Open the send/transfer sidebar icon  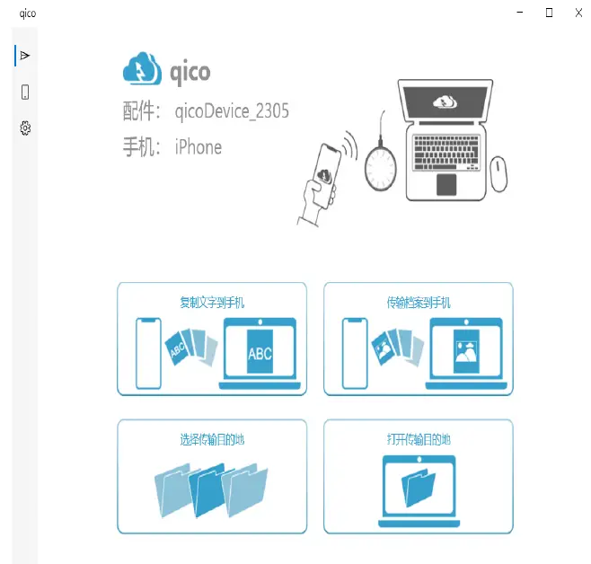(25, 56)
